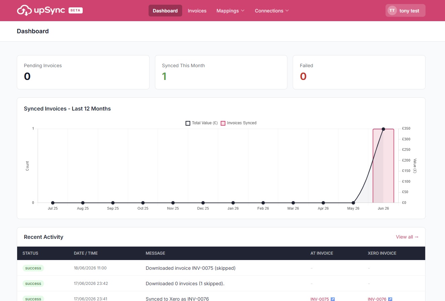The height and width of the screenshot is (301, 445).
Task: Click the upSync cloud logo icon
Action: point(24,10)
